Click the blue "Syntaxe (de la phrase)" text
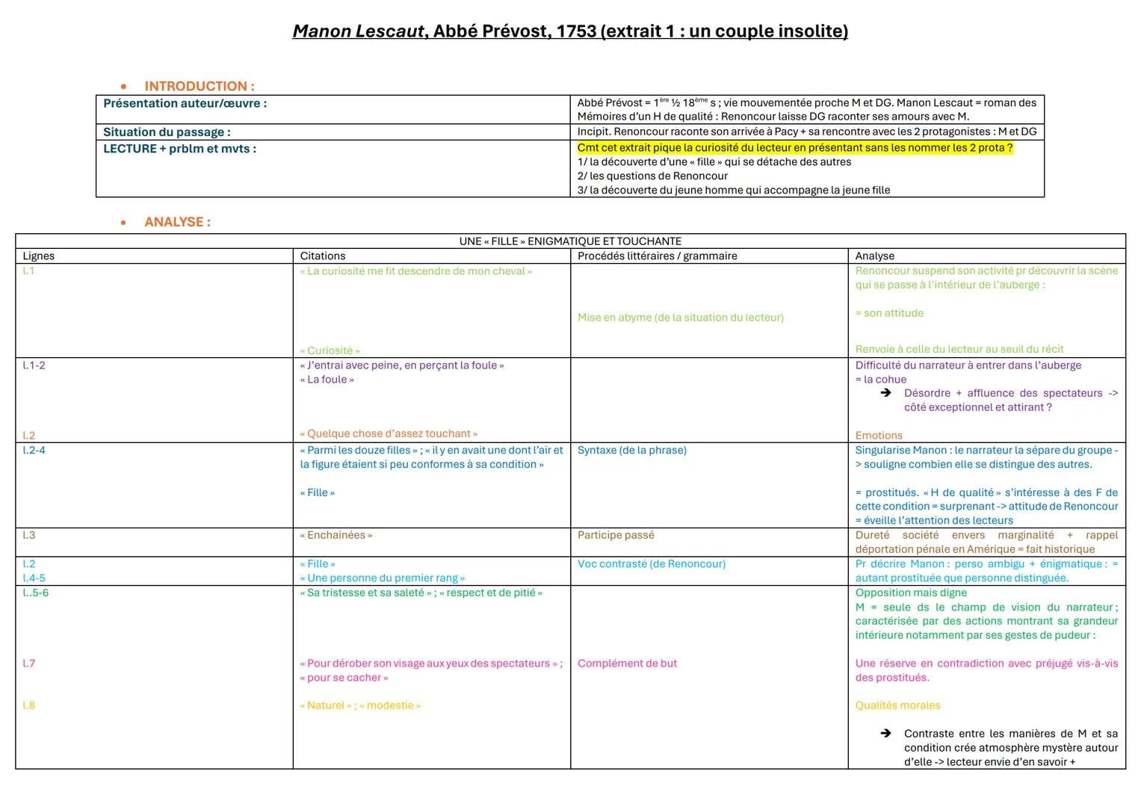Image resolution: width=1141 pixels, height=807 pixels. (x=631, y=450)
